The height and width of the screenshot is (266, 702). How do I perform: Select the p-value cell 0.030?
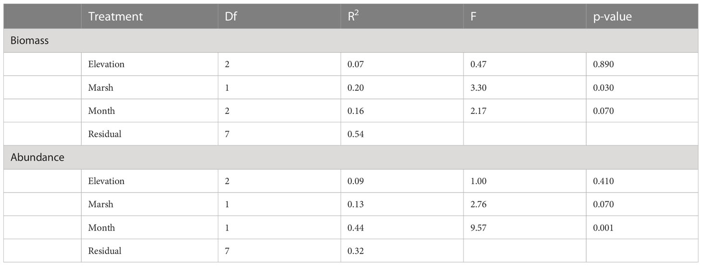tap(603, 87)
